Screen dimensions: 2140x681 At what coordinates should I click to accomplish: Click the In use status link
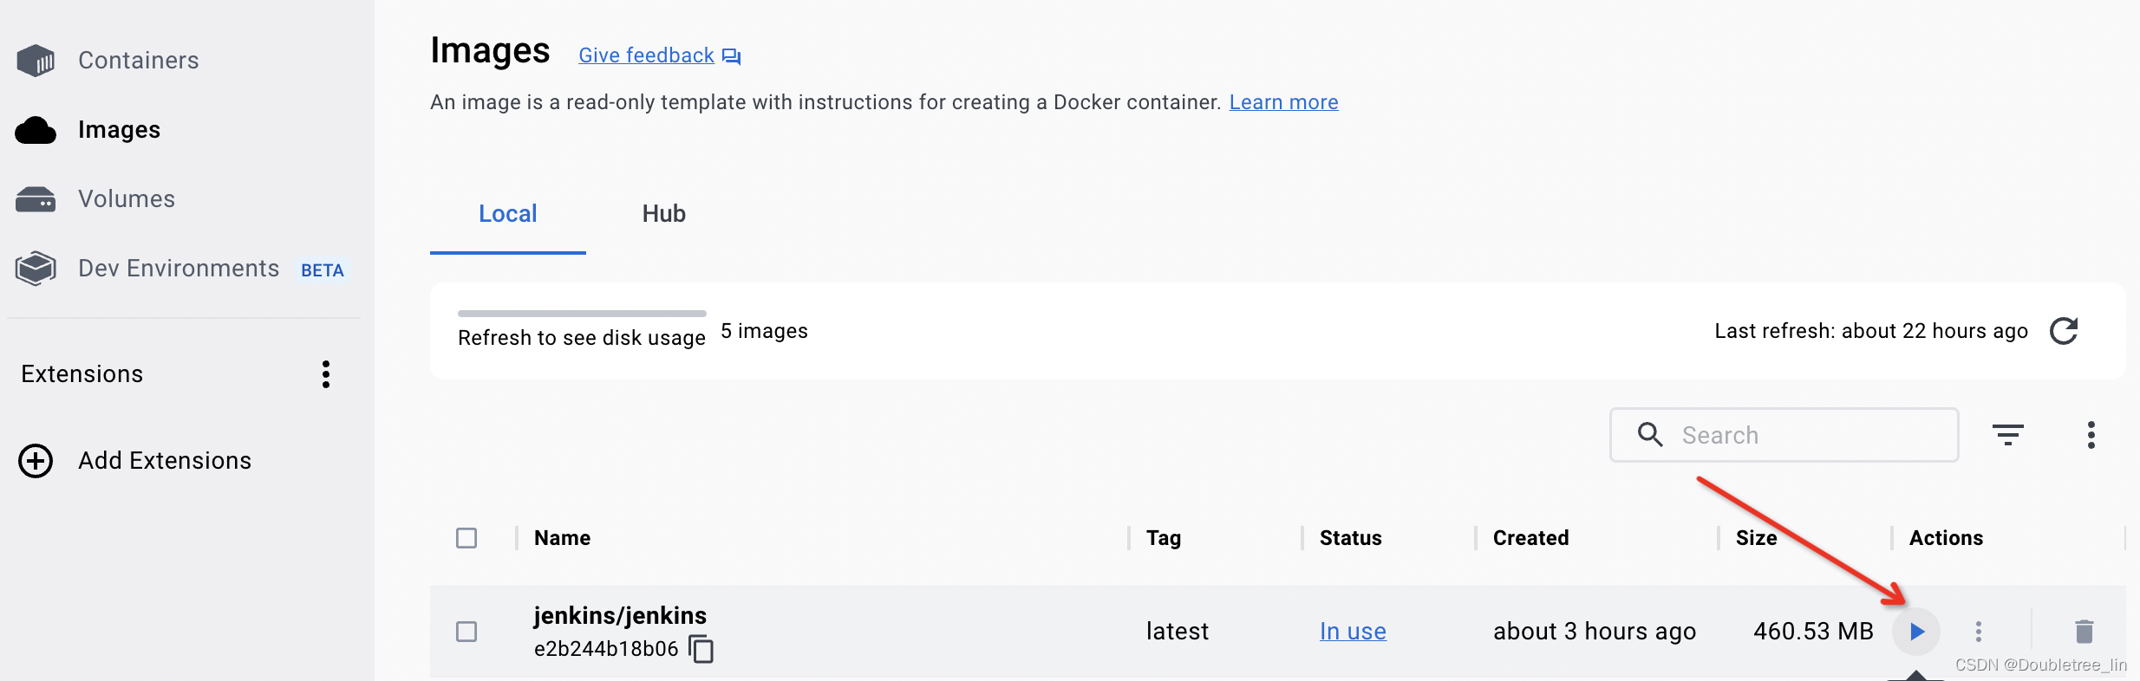[x=1353, y=632]
